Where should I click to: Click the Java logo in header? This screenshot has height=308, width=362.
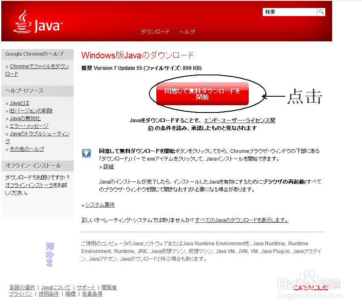point(38,21)
